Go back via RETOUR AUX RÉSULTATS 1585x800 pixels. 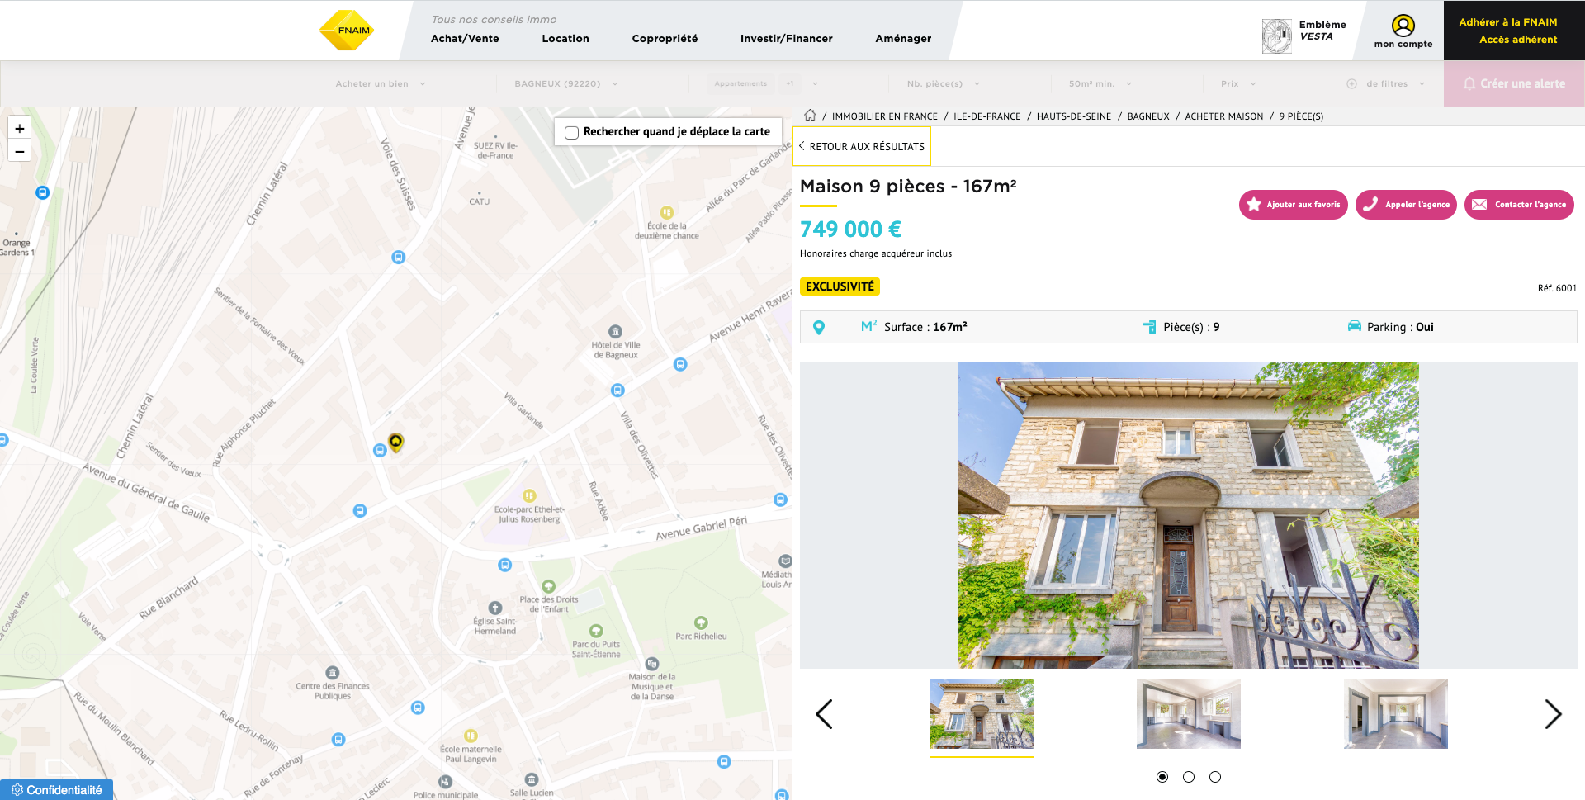click(862, 146)
